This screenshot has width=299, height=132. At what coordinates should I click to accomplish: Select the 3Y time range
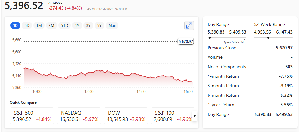[x=88, y=26]
